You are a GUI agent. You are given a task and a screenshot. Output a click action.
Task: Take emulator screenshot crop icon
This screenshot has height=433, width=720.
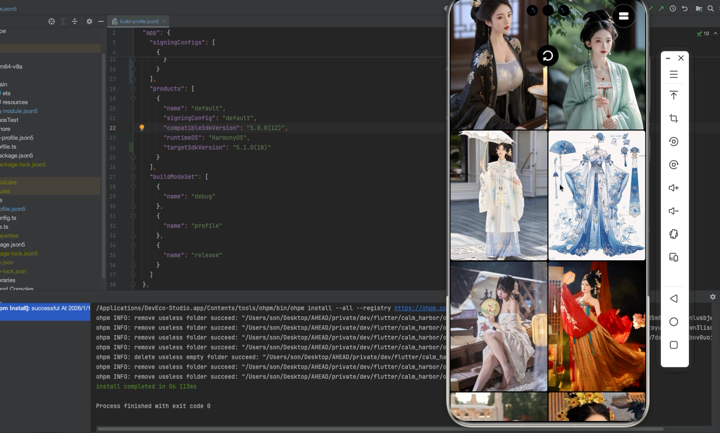coord(674,119)
